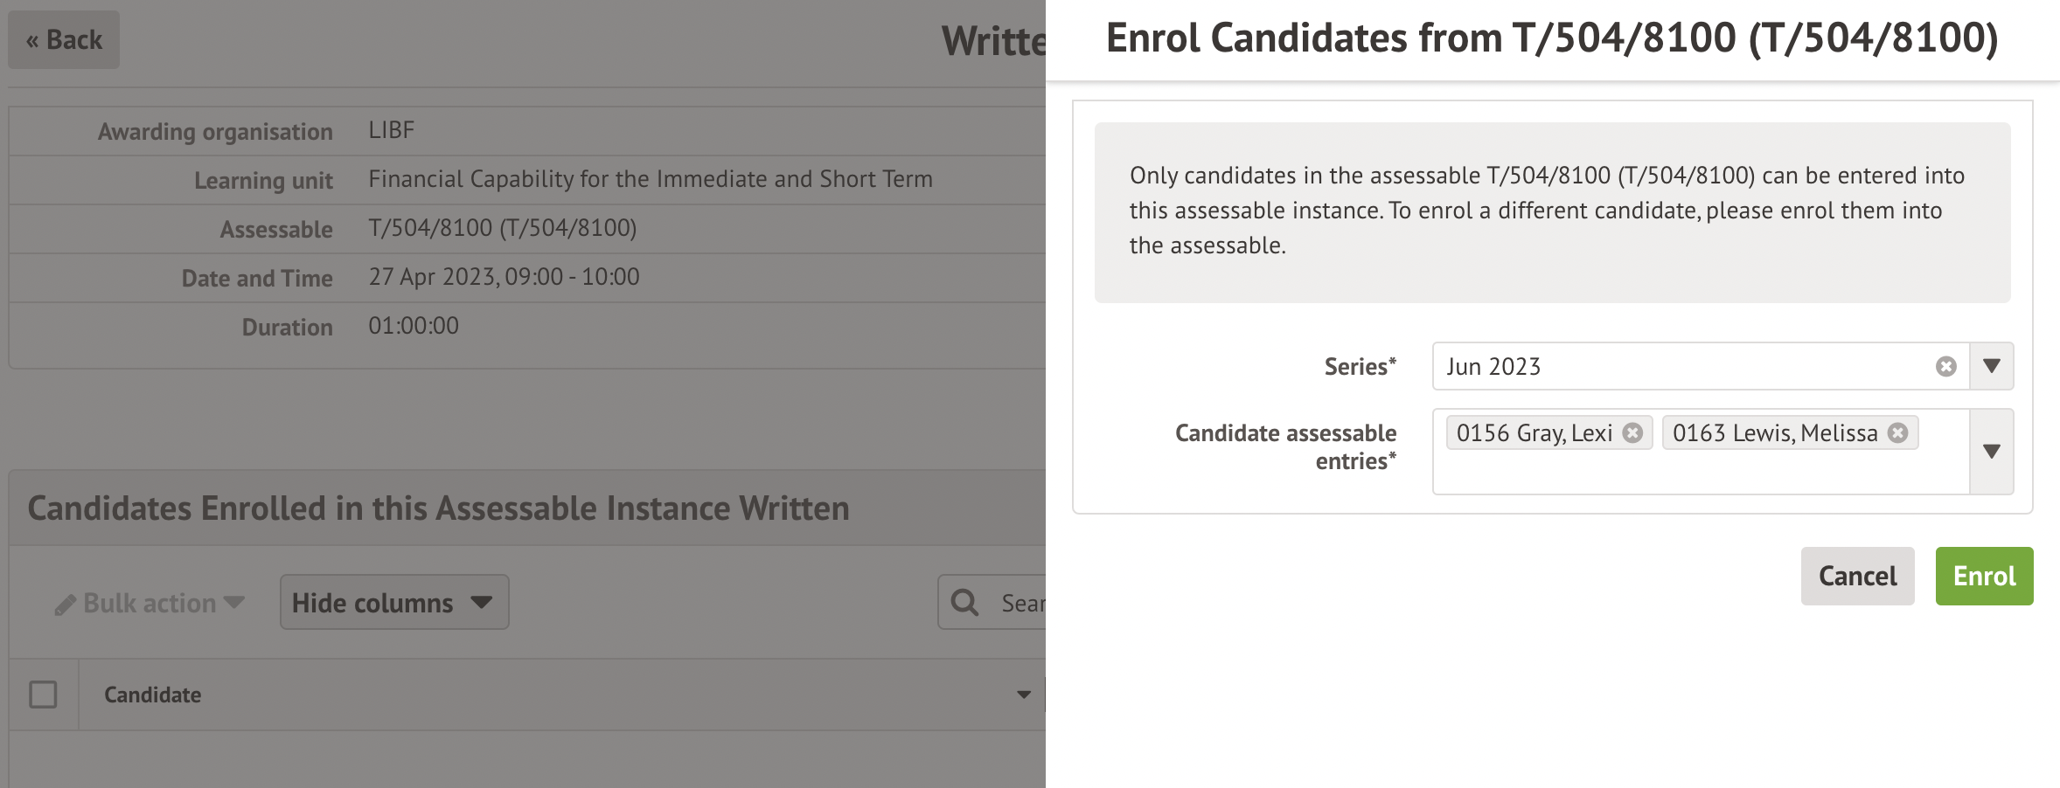
Task: Expand the Candidate assessable entries dropdown
Action: pyautogui.click(x=1992, y=452)
